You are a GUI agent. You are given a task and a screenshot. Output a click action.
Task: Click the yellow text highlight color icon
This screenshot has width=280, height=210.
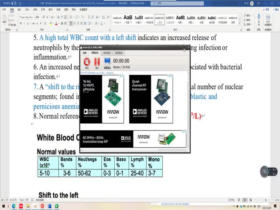point(51,22)
